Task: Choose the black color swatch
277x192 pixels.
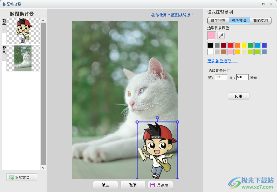Action: tap(210, 45)
